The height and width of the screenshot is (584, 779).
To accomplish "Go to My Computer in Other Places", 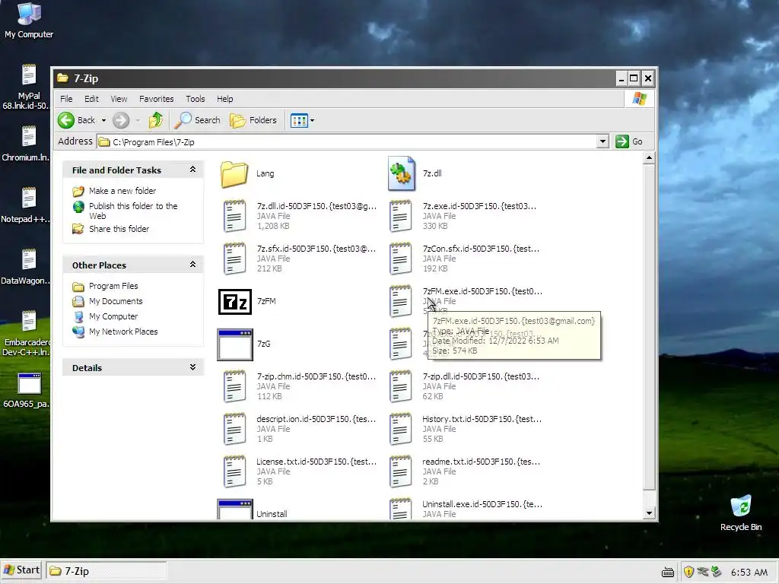I will click(113, 316).
